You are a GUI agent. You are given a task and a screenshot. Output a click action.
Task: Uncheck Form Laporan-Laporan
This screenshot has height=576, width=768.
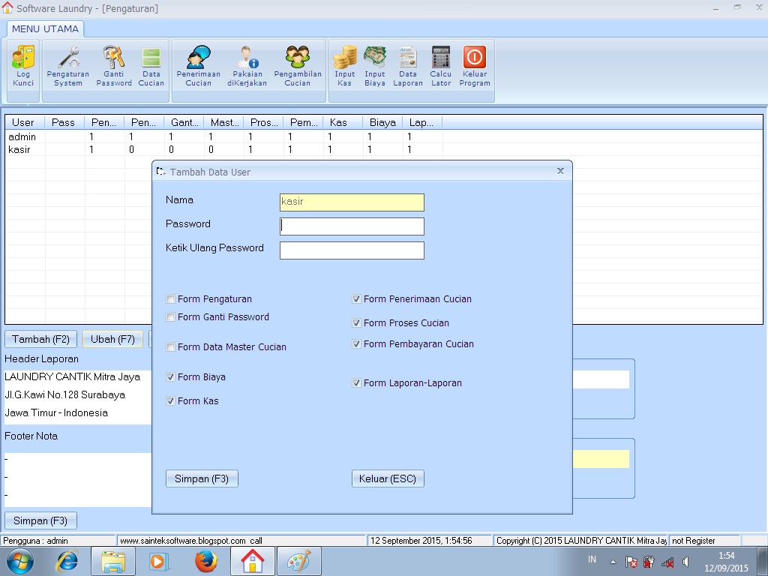356,382
